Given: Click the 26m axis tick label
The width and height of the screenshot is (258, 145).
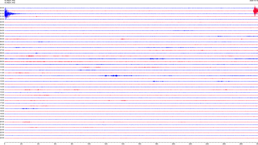Looking at the screenshot, I should (x=224, y=144).
